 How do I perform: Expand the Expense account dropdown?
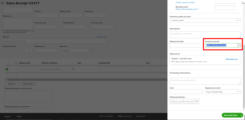point(239,92)
